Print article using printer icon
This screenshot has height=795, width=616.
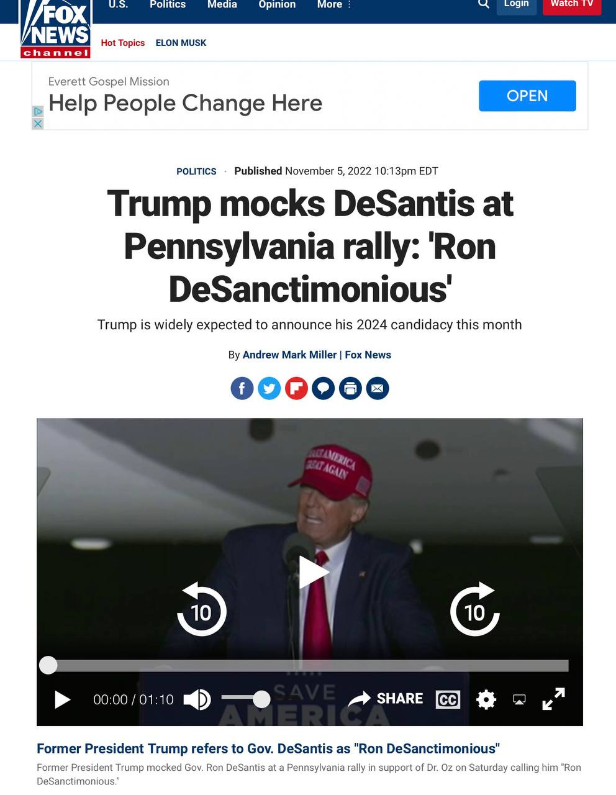(x=350, y=389)
